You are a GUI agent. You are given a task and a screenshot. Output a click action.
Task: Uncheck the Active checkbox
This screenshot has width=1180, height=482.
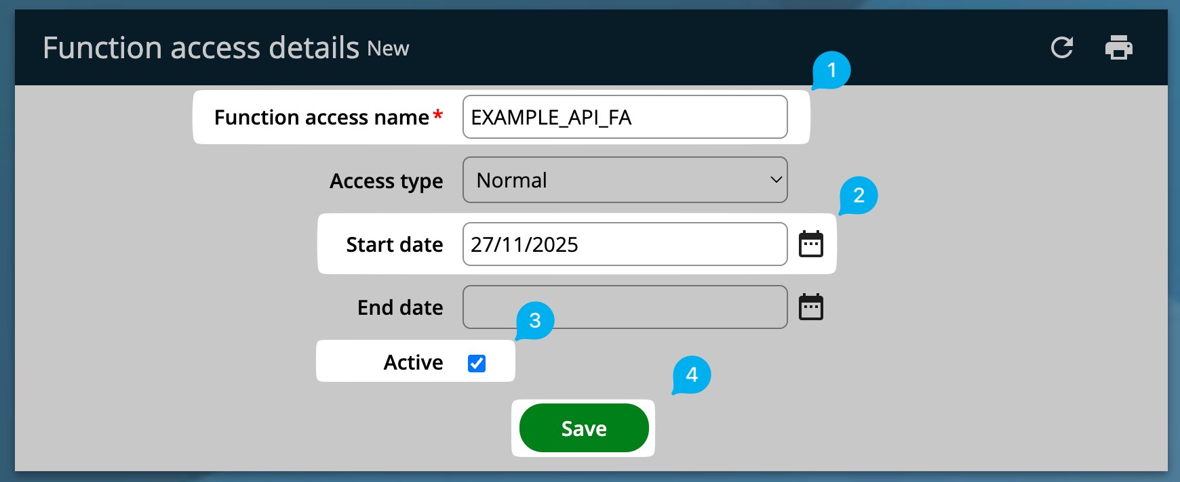click(477, 364)
